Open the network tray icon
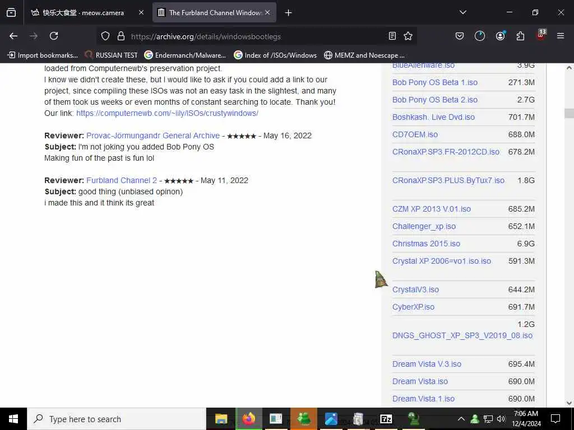This screenshot has width=574, height=430. tap(488, 419)
